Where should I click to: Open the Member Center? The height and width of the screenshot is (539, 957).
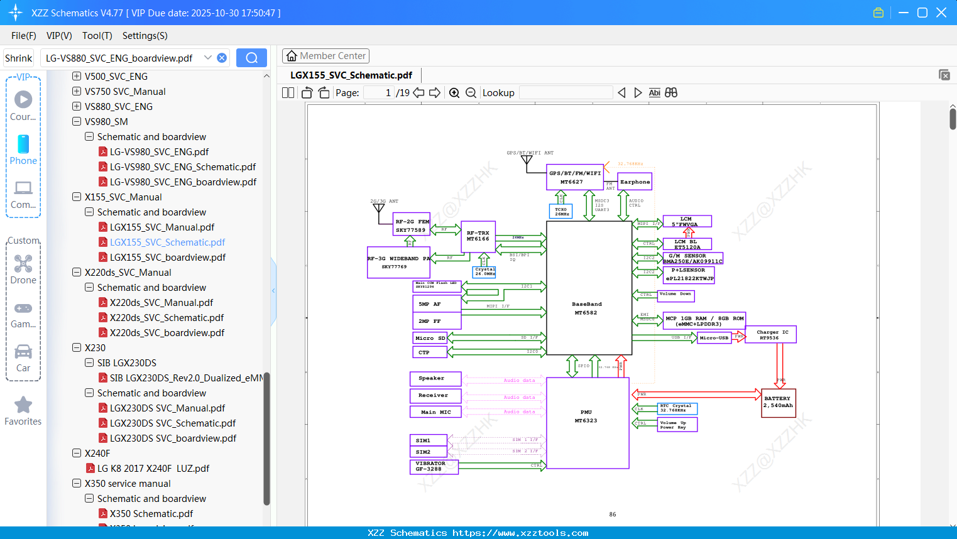(x=325, y=55)
